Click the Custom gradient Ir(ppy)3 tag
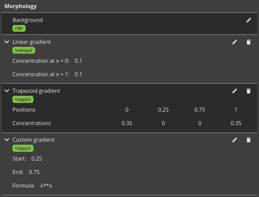 click(23, 148)
